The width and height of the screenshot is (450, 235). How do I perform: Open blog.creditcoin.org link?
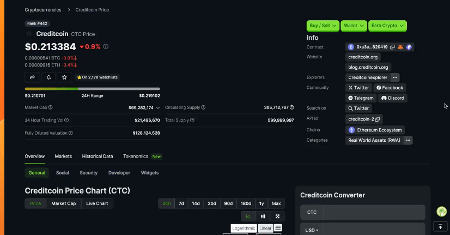click(x=368, y=67)
